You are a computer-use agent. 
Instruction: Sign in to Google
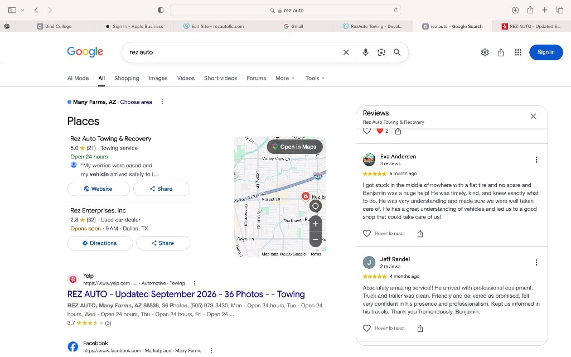(546, 52)
